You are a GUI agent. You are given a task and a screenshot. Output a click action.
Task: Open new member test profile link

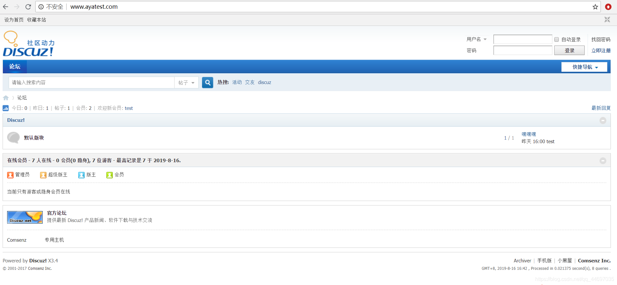(x=129, y=108)
